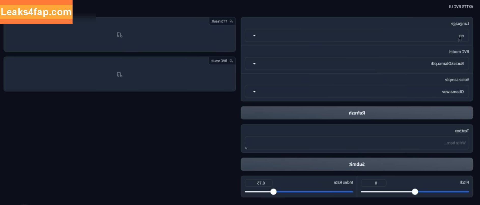This screenshot has width=480, height=205.
Task: Click inside the Write here textbox
Action: click(357, 143)
